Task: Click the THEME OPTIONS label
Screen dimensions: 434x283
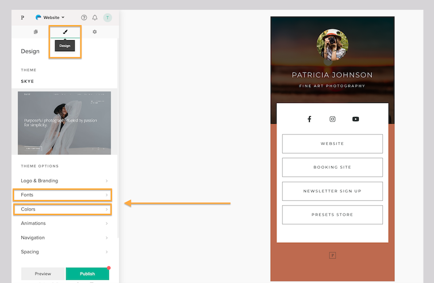Action: point(40,166)
